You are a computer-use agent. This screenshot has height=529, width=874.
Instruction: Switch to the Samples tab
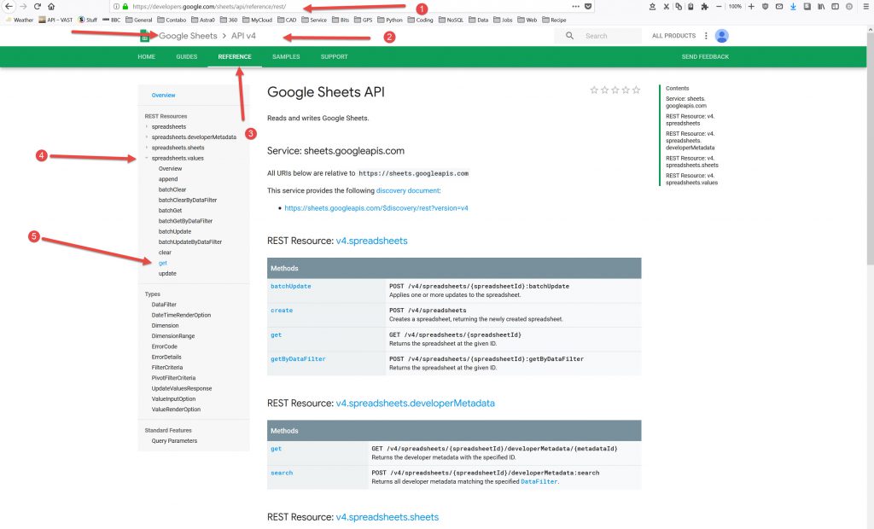click(x=286, y=57)
